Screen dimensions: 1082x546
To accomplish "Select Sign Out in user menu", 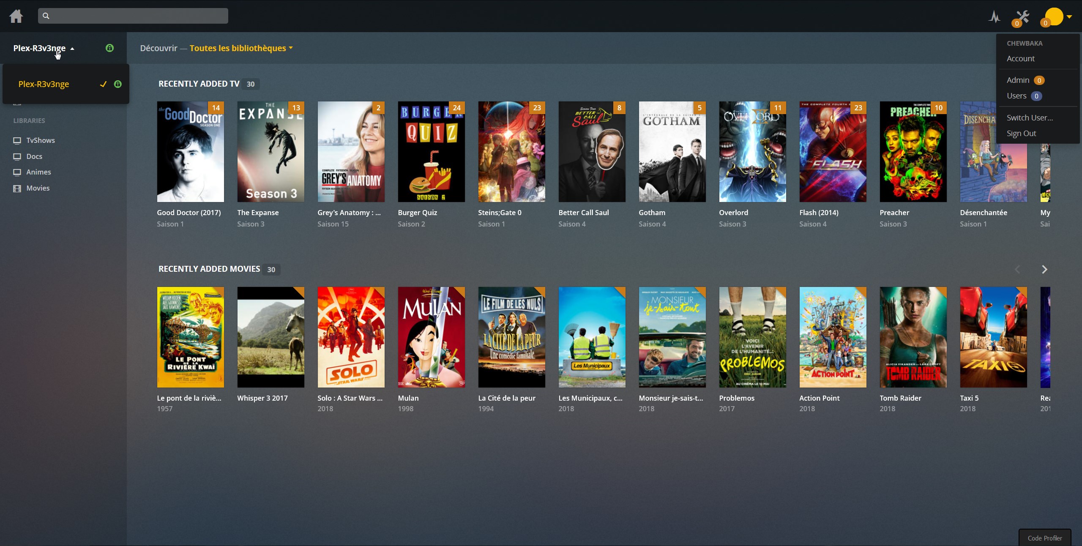I will click(x=1021, y=134).
